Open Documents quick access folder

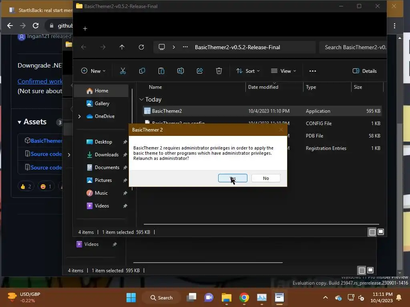[x=103, y=167]
